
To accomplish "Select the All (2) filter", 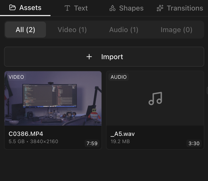I will tap(25, 30).
